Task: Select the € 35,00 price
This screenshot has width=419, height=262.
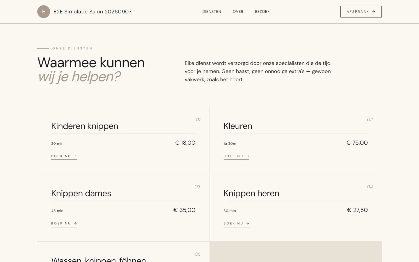Action: (x=184, y=210)
